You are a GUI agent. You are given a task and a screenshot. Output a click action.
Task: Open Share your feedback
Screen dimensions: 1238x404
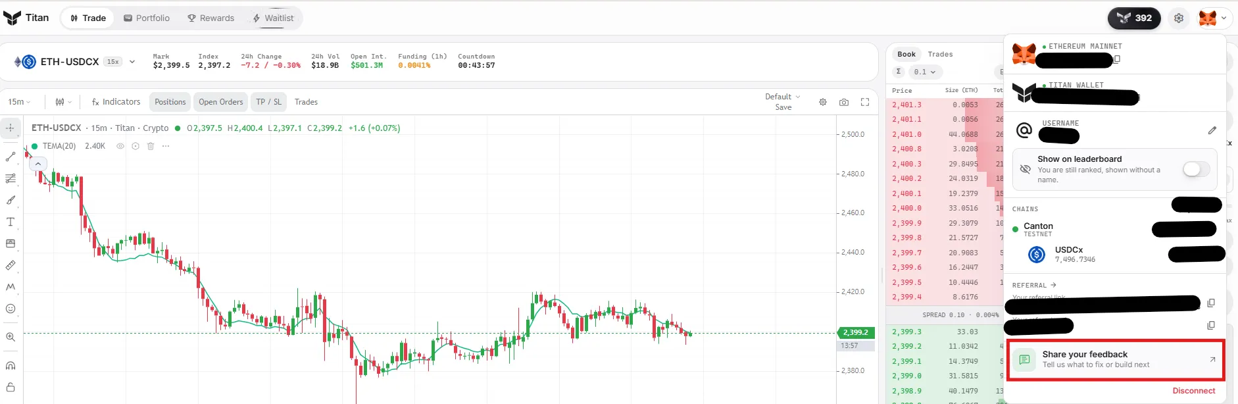1115,360
